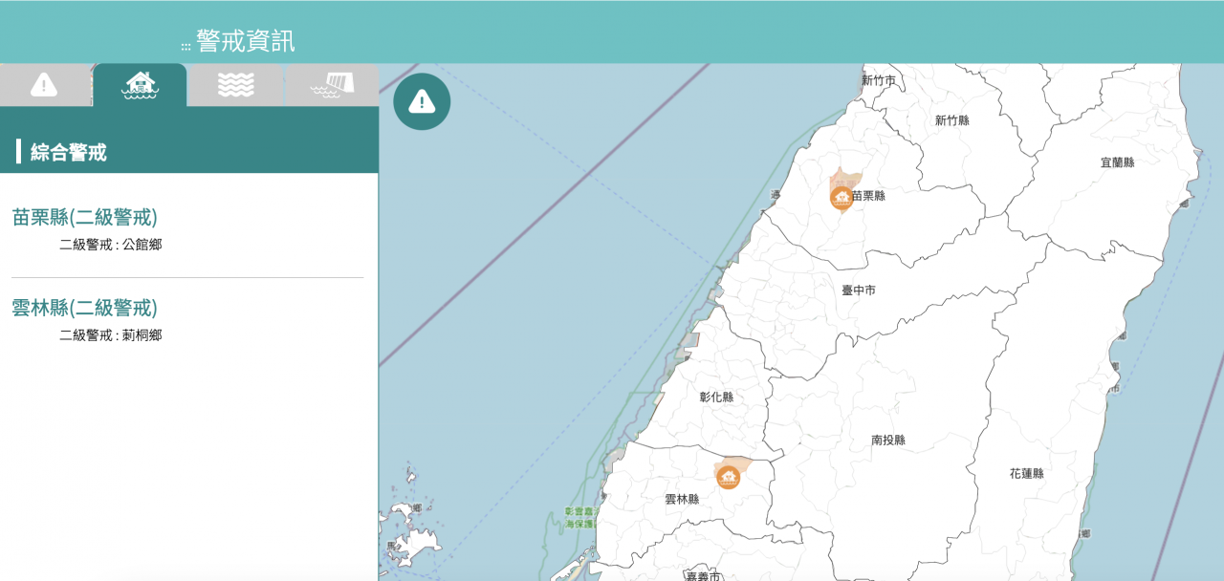Open the reservoir dam discharge tab
Image resolution: width=1224 pixels, height=581 pixels.
click(x=332, y=85)
